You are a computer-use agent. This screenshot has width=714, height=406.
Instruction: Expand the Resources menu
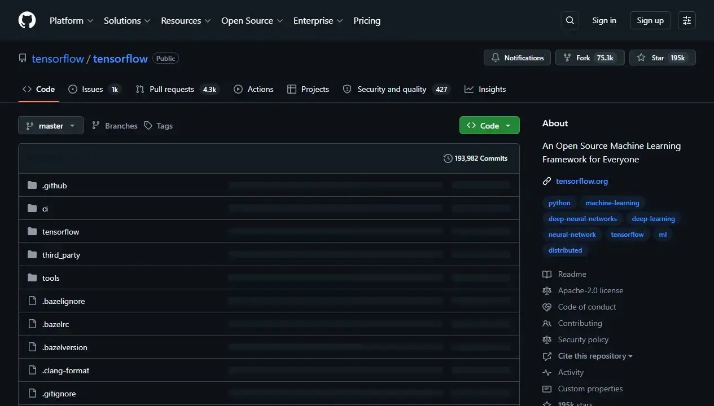(186, 20)
